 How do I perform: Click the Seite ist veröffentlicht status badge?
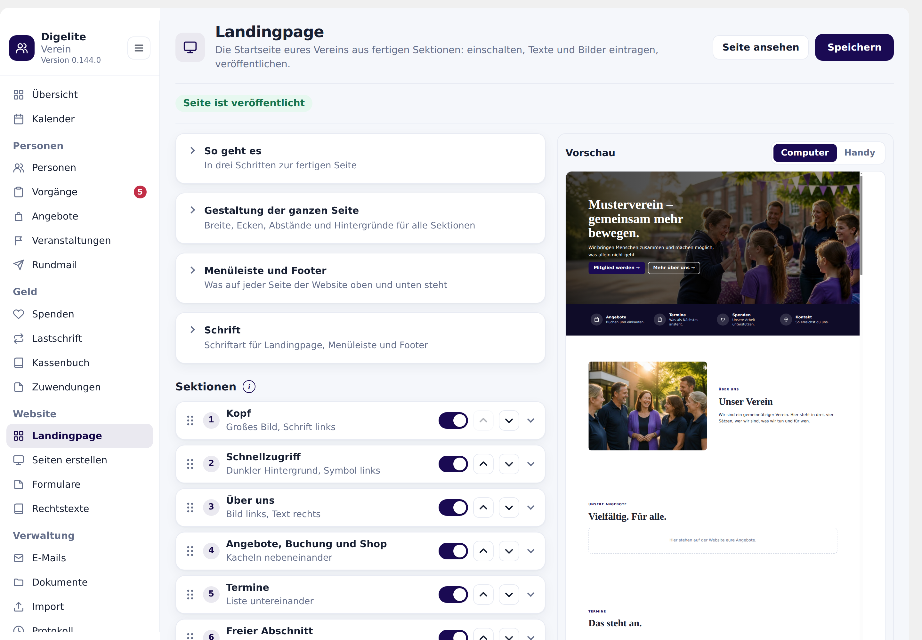(x=244, y=103)
